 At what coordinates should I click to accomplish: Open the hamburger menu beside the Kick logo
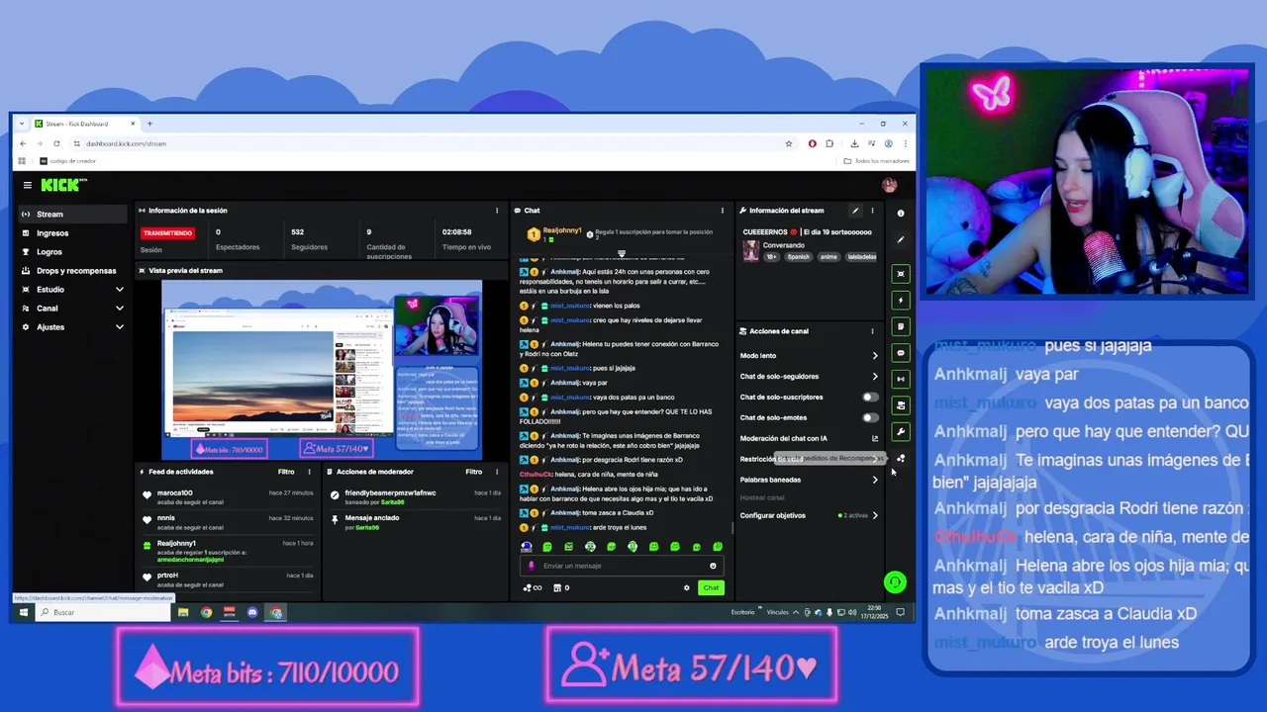tap(28, 185)
